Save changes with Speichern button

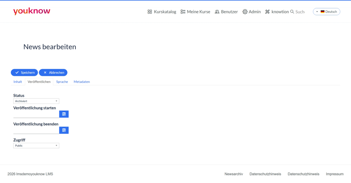pos(25,72)
